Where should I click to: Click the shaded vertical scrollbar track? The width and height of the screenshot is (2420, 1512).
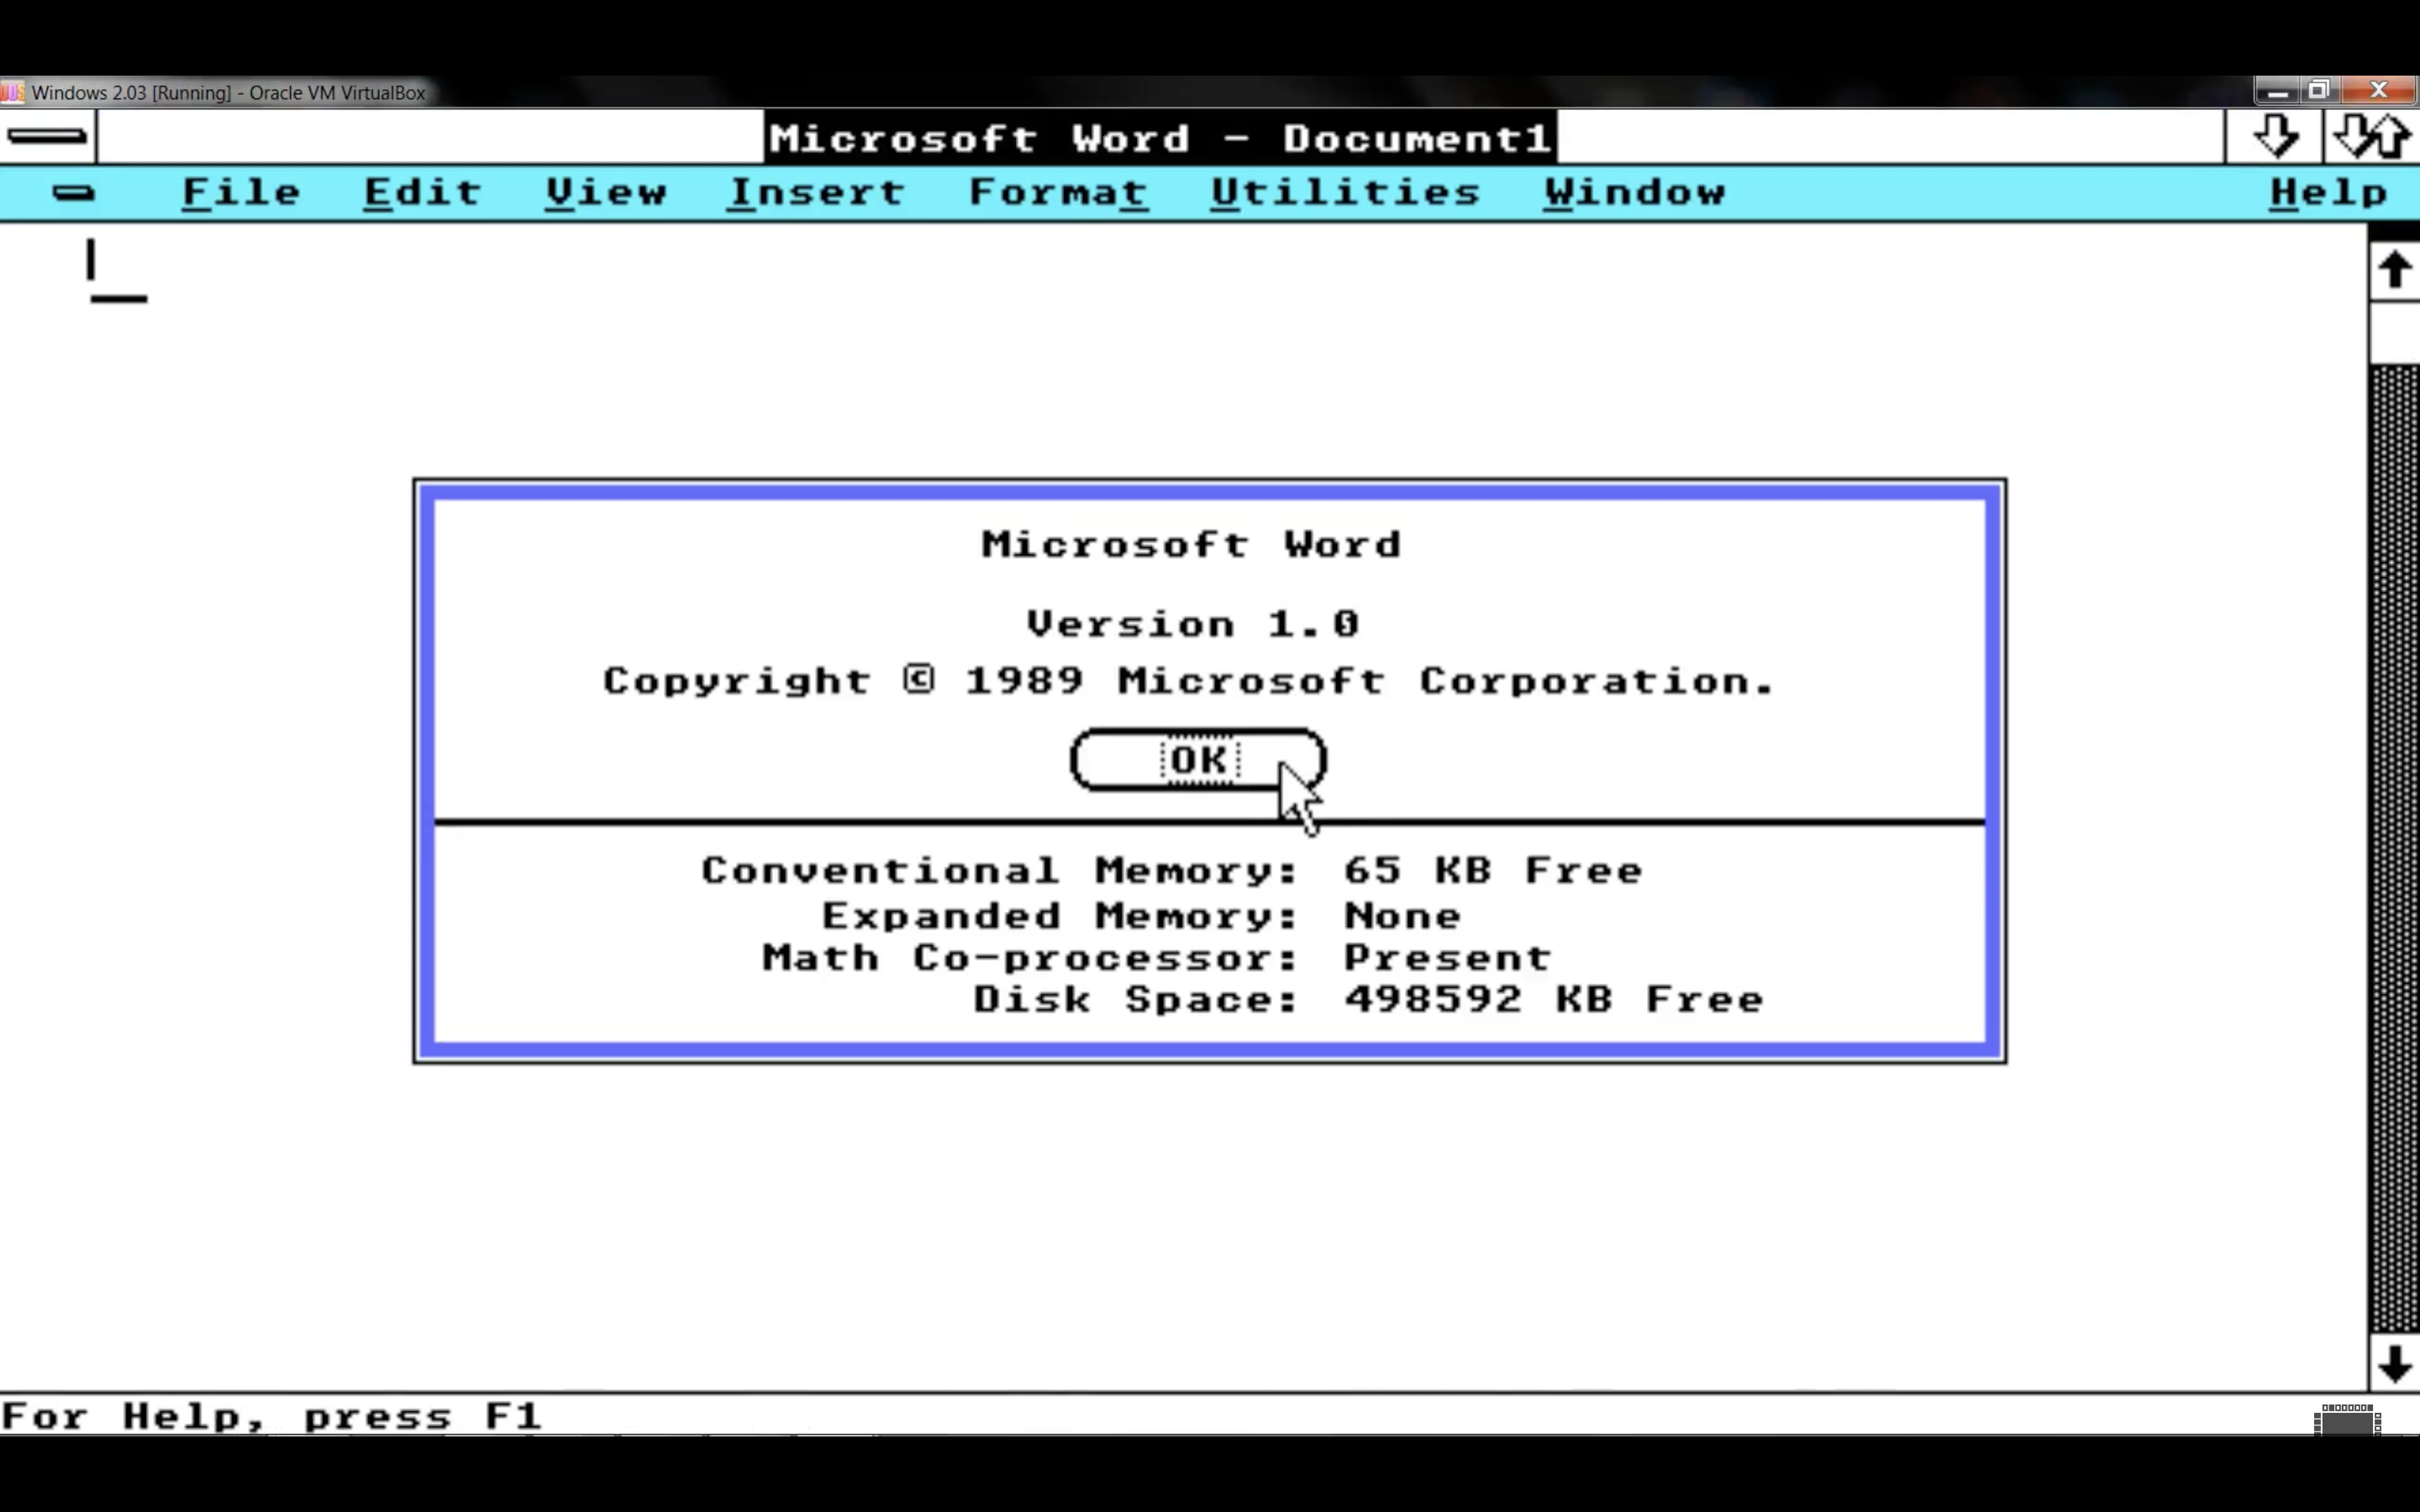tap(2394, 850)
